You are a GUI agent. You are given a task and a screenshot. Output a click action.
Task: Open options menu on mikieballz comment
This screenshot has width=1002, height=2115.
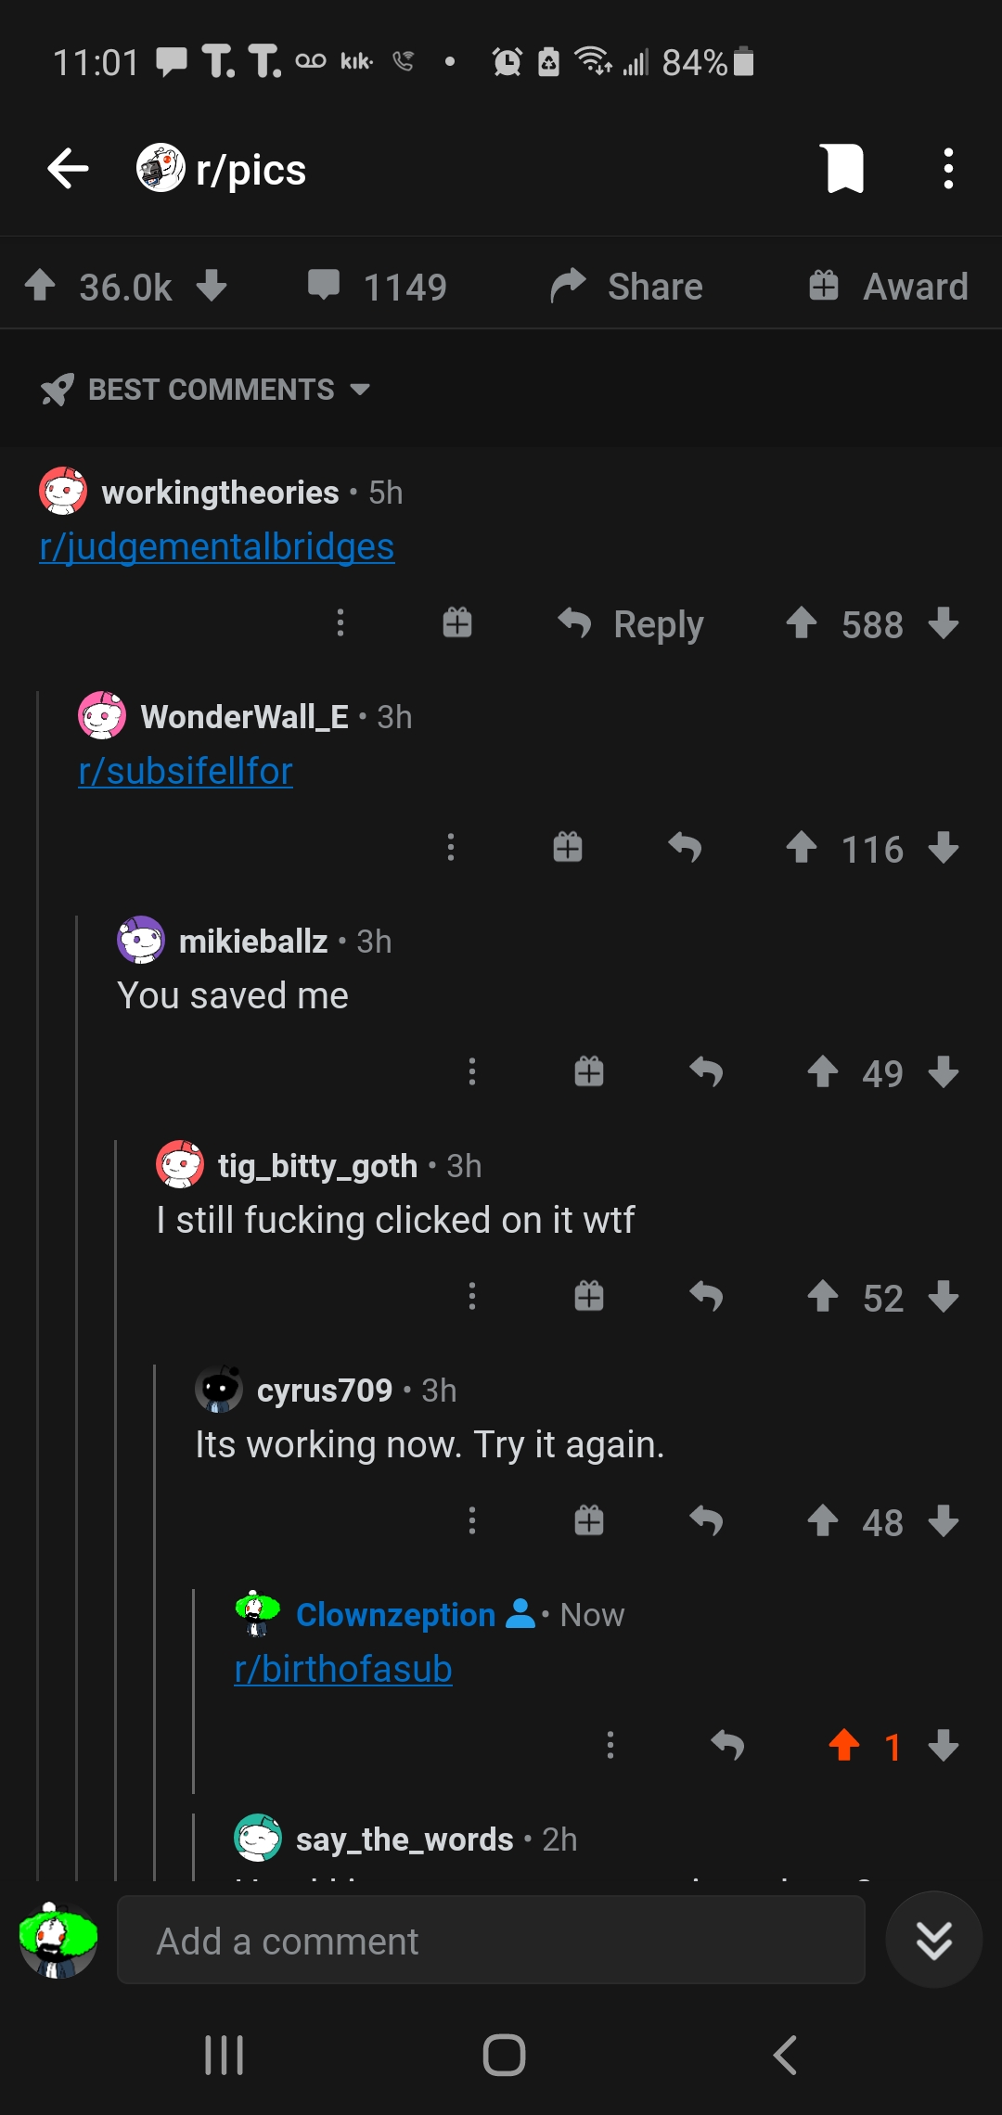[472, 1072]
